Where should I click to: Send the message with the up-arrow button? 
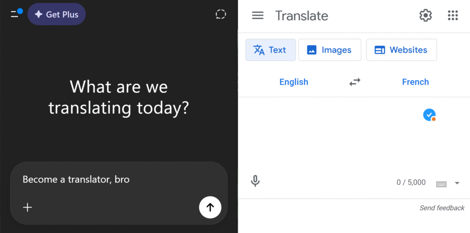[210, 207]
